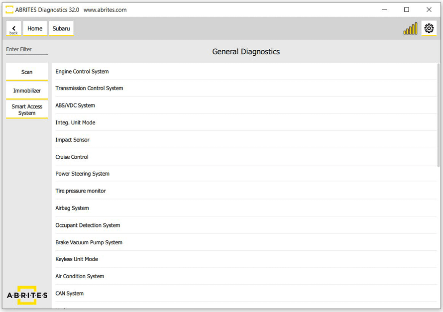This screenshot has height=312, width=443.
Task: Open Transmission Control System diagnostics
Action: [89, 89]
